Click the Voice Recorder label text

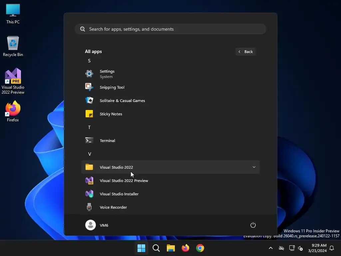coord(113,207)
